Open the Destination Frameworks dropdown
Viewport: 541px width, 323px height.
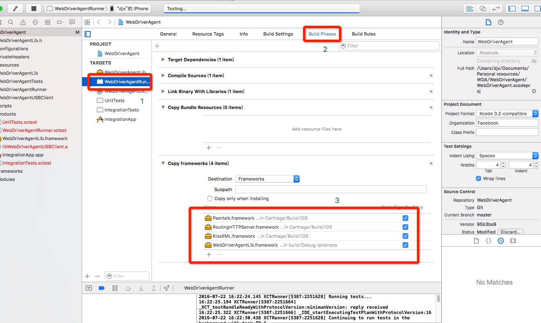tap(267, 179)
